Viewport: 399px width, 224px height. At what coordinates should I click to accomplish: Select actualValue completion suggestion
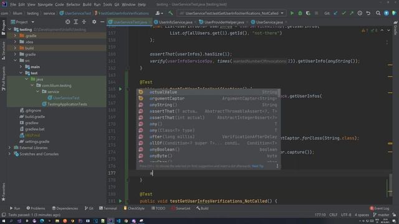pyautogui.click(x=208, y=92)
